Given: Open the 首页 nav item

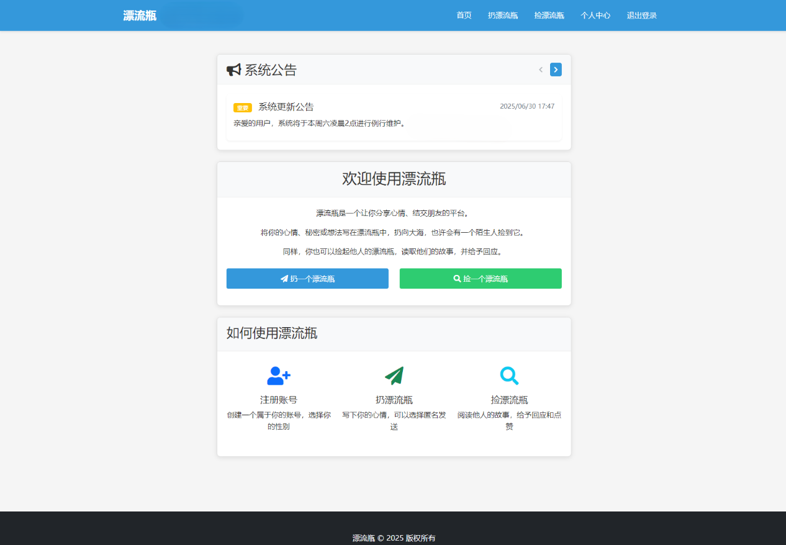Looking at the screenshot, I should tap(464, 16).
